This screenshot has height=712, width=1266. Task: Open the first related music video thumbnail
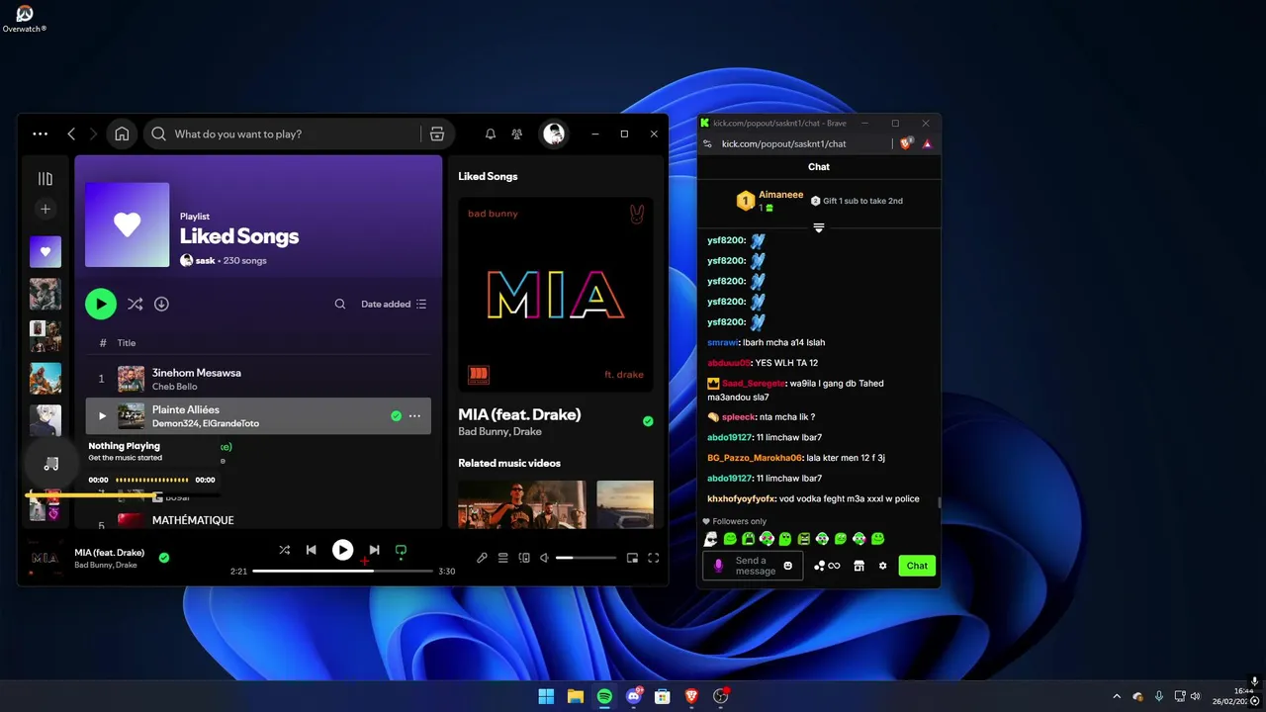522,504
